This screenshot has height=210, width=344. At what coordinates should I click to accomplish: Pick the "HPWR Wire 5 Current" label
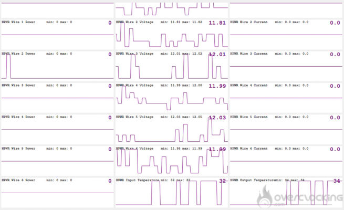(249, 117)
